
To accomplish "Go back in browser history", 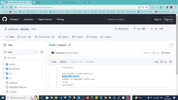I will [x=3, y=7].
